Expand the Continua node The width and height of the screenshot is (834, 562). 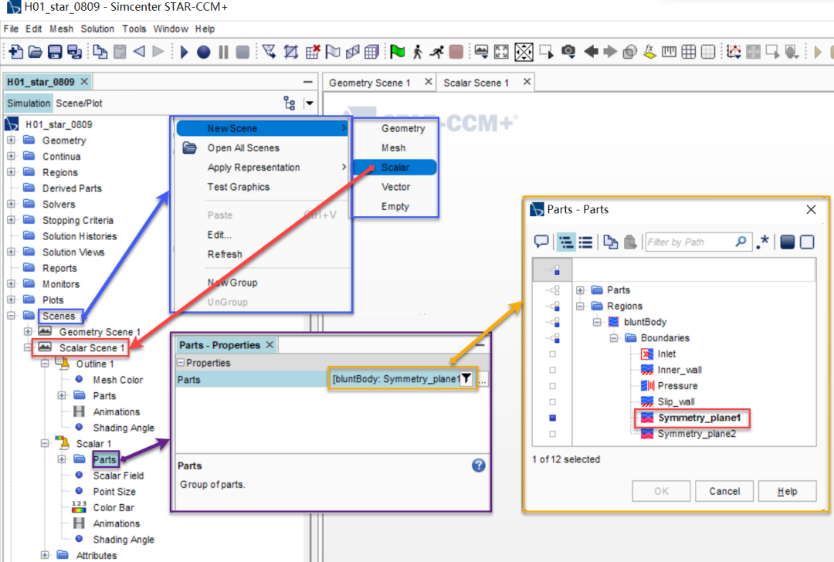11,156
